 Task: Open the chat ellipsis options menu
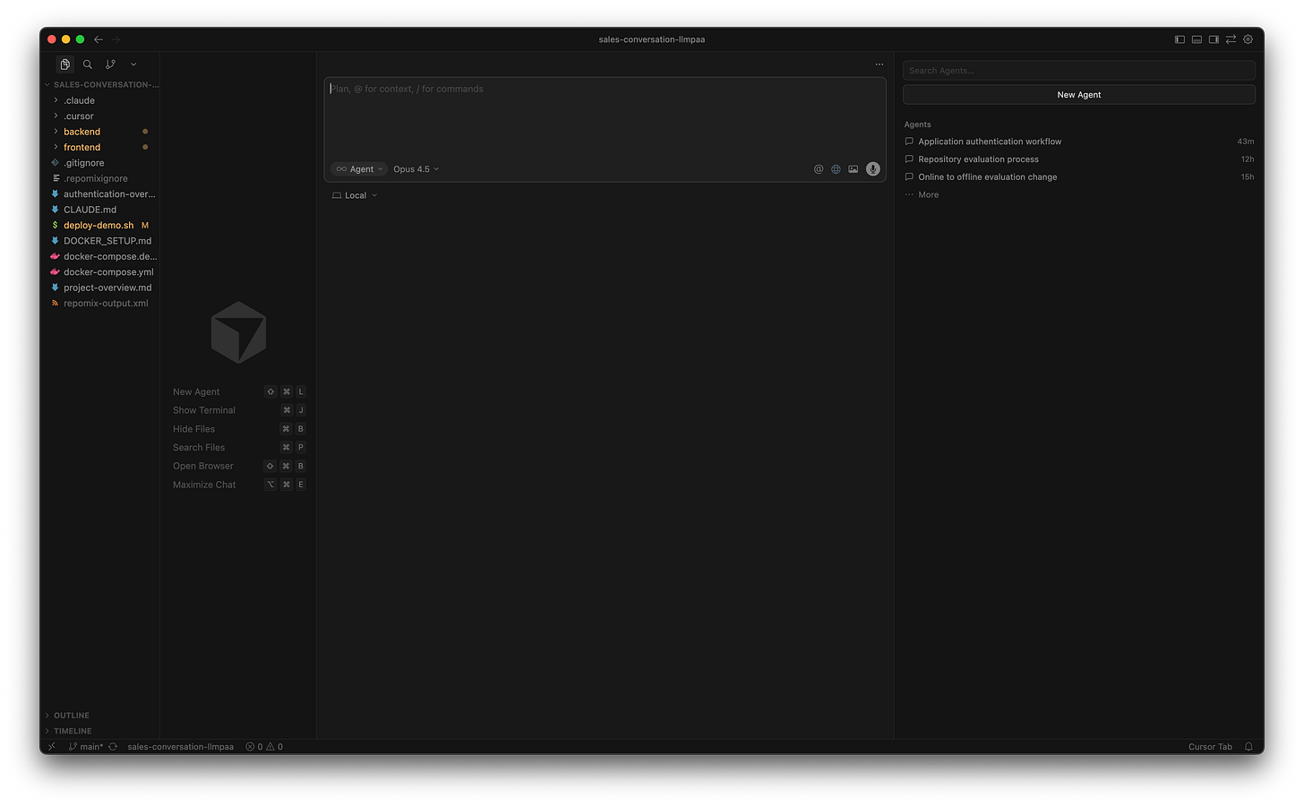[x=879, y=64]
